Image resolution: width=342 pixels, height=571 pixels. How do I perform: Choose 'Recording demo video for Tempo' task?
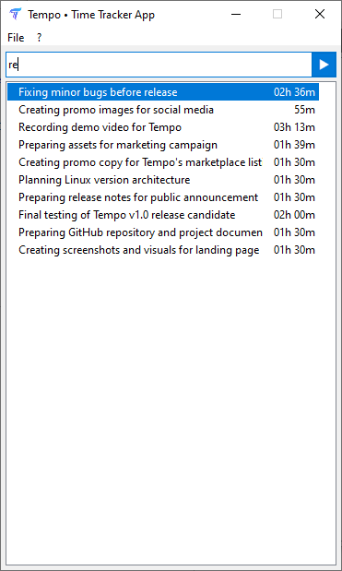tap(163, 127)
